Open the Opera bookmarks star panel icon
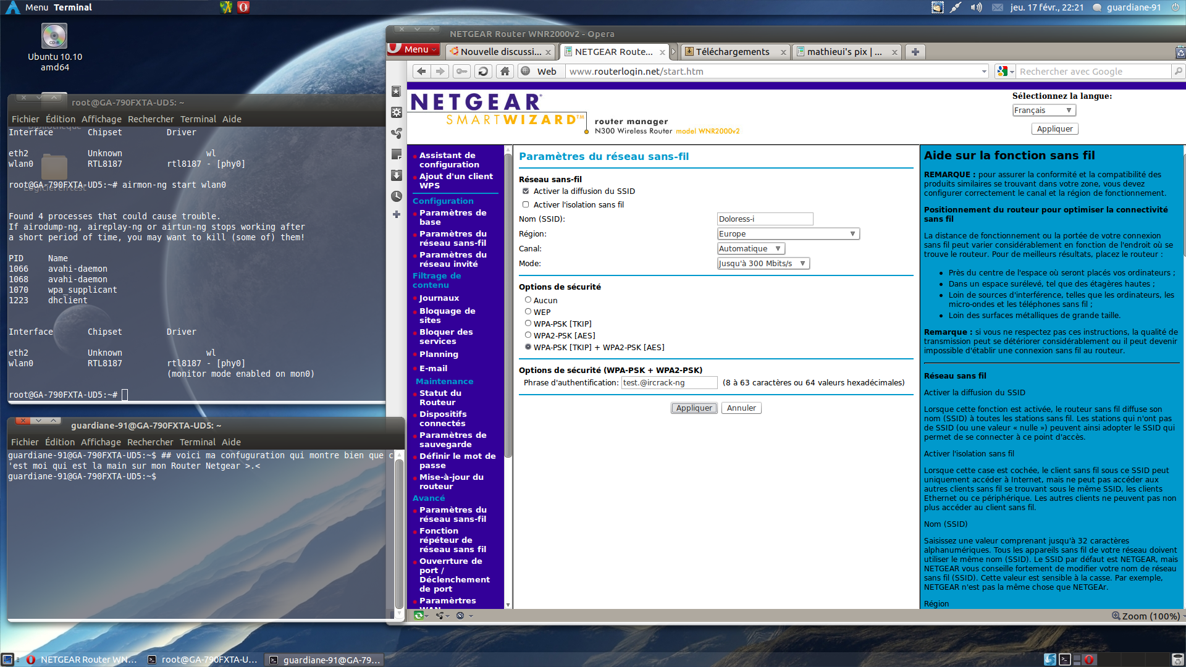The height and width of the screenshot is (667, 1186). (x=397, y=92)
